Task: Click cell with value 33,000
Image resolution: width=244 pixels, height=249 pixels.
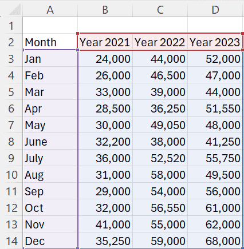Action: 105,92
